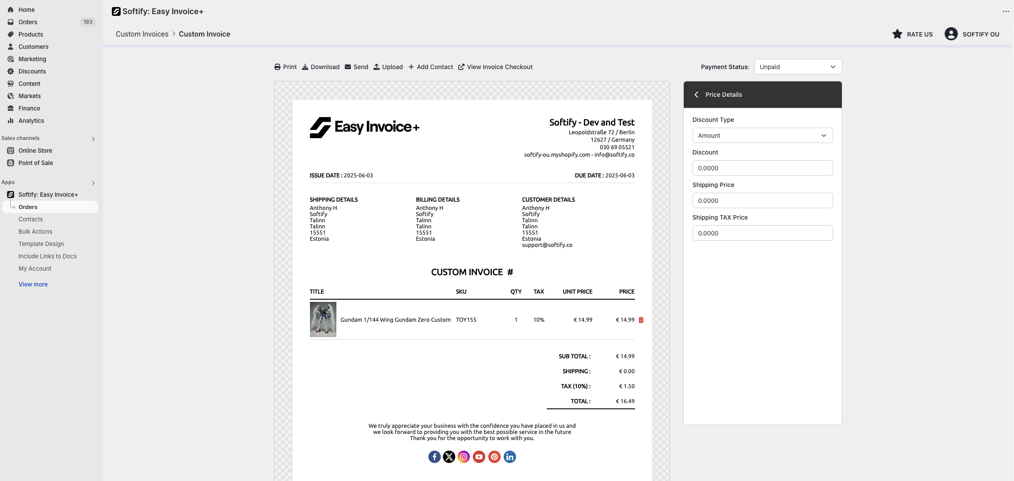Click the Shipping Price input field

click(x=762, y=201)
